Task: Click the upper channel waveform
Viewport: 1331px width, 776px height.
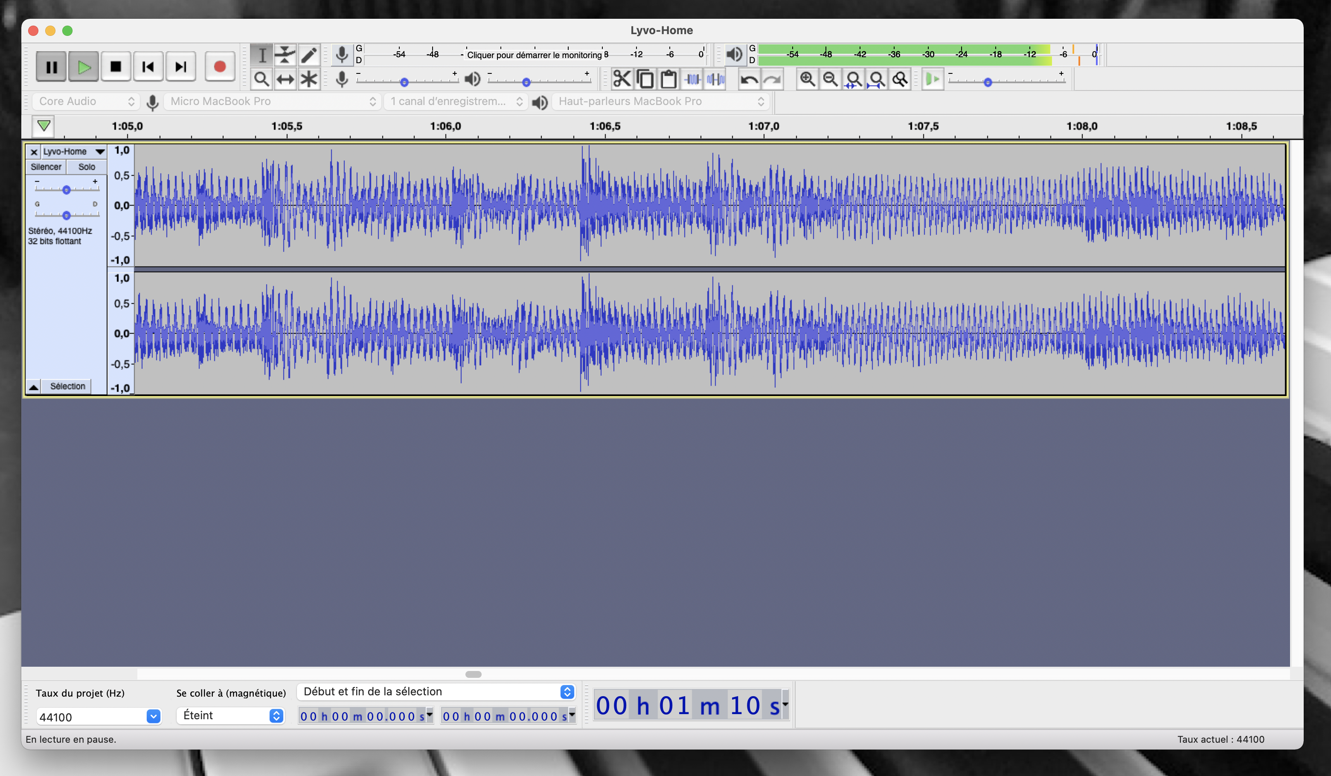Action: click(x=709, y=205)
